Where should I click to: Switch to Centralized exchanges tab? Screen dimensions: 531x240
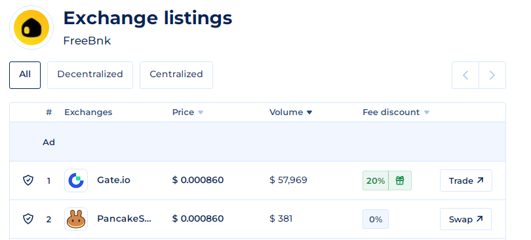coord(176,75)
